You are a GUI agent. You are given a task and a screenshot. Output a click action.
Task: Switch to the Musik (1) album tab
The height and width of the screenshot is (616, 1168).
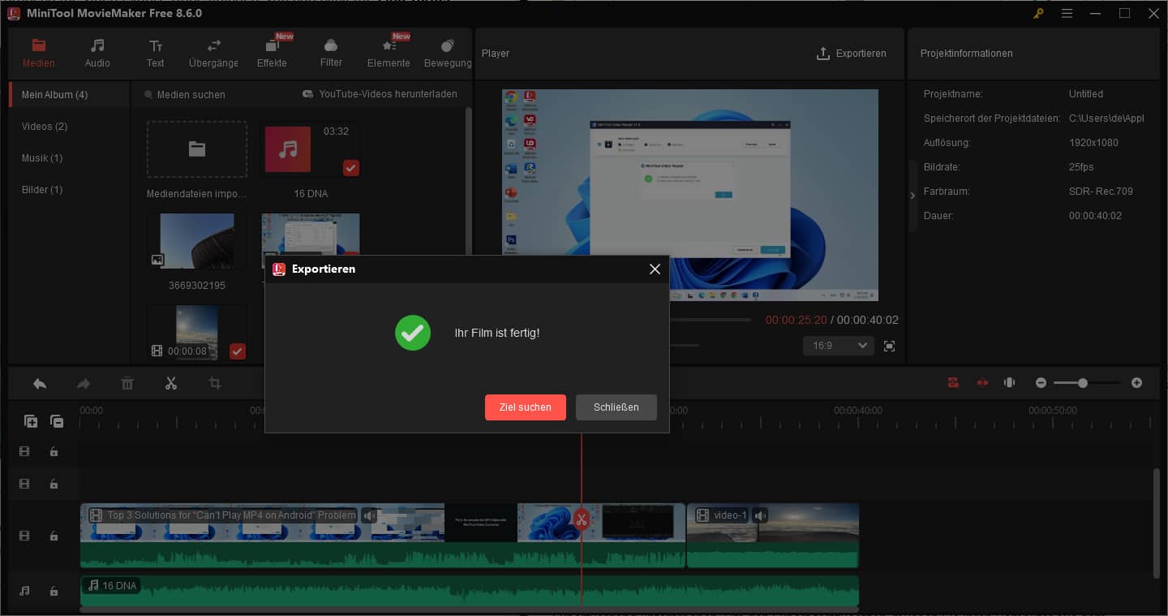click(x=41, y=157)
